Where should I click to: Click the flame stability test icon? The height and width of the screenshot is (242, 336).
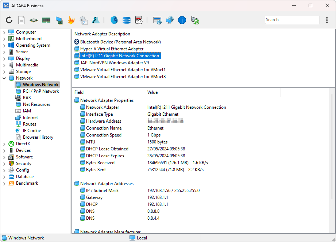pos(71,20)
